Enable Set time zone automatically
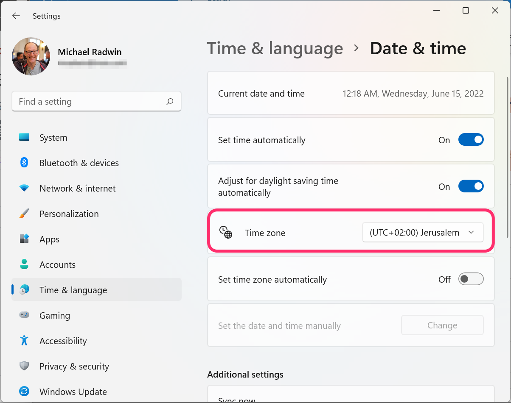This screenshot has width=511, height=403. pyautogui.click(x=471, y=279)
